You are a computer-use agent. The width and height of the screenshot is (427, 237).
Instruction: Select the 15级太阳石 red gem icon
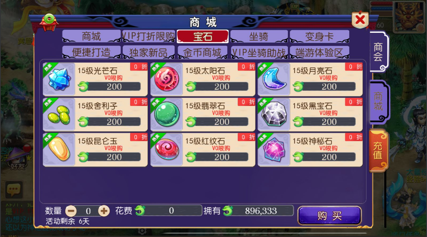(167, 79)
